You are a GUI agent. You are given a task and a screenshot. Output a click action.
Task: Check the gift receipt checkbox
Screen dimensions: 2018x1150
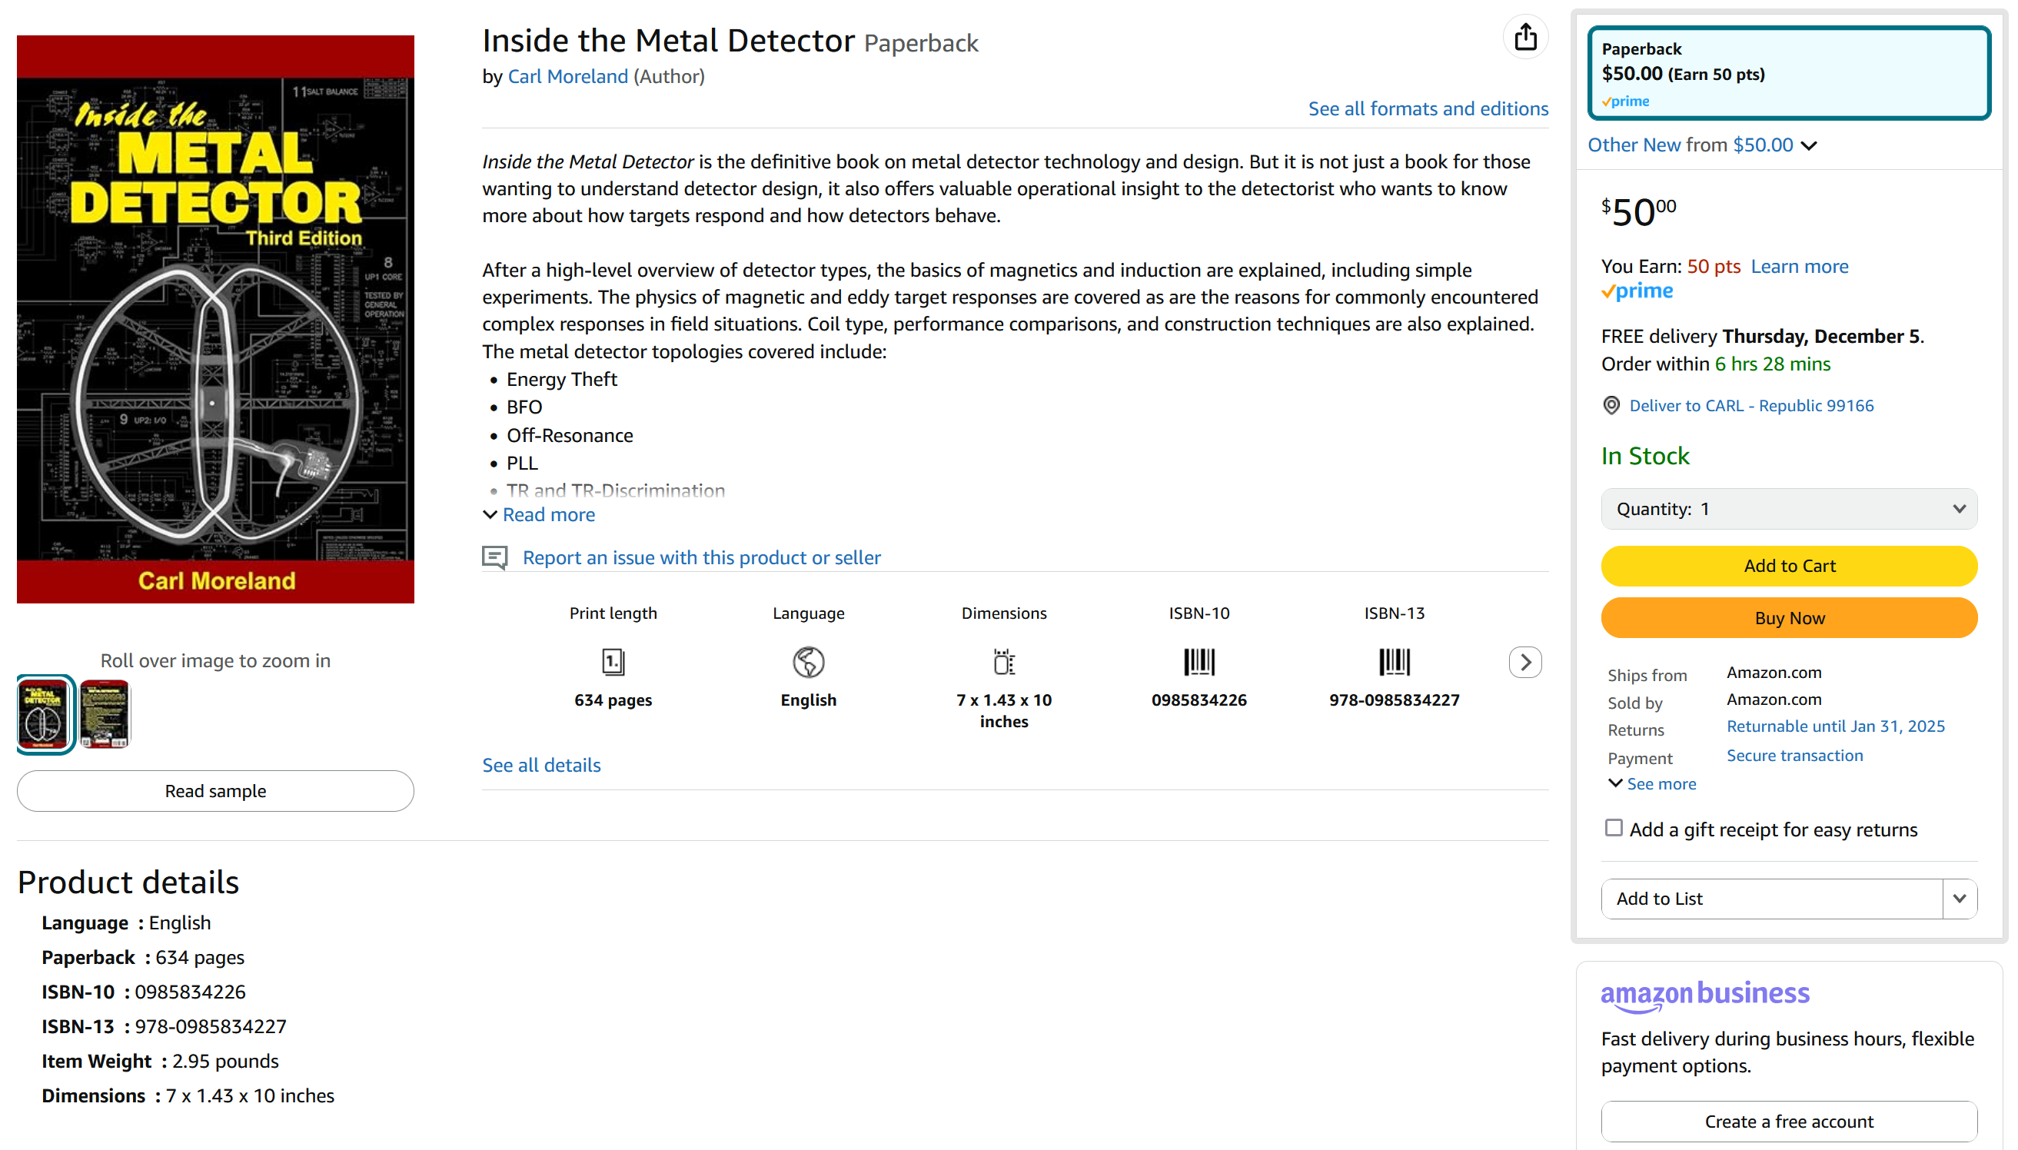[1613, 828]
